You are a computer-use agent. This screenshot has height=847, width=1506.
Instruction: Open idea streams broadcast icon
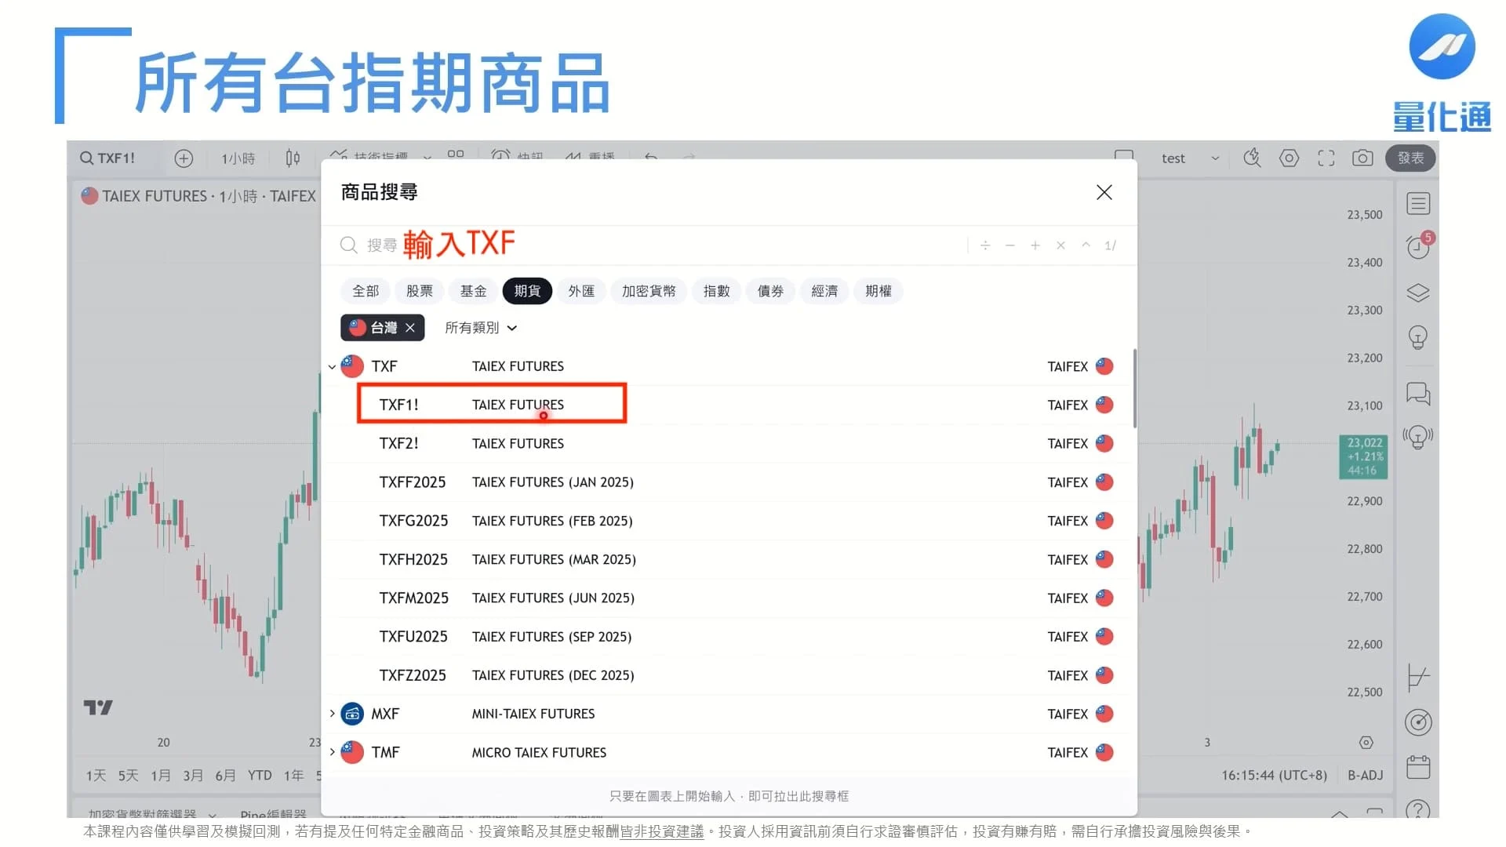pos(1418,436)
